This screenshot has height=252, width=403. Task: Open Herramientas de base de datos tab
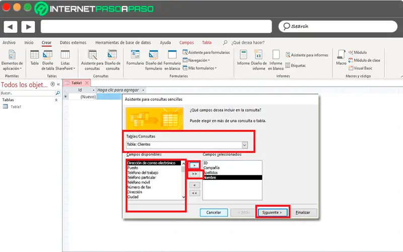(x=123, y=43)
